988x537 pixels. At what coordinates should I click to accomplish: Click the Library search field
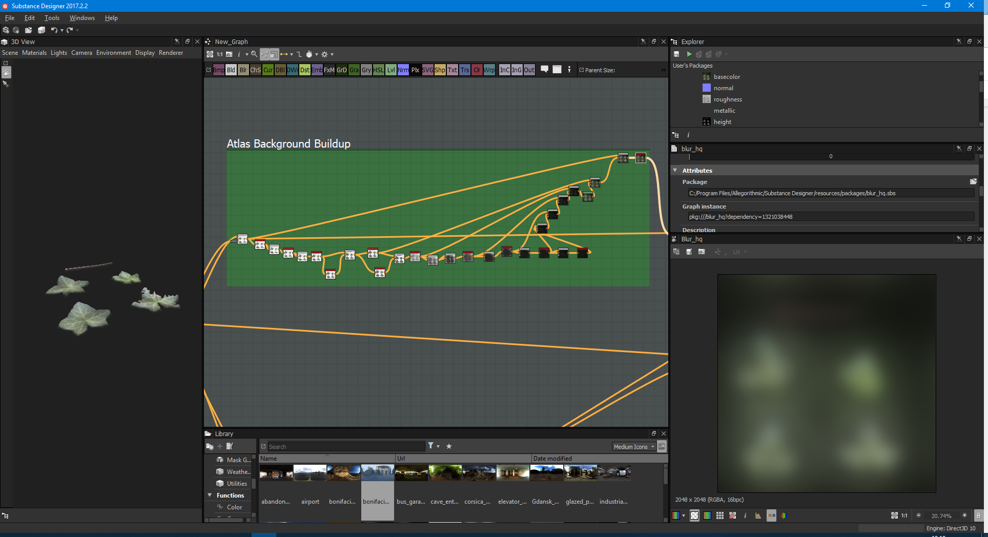pos(346,447)
